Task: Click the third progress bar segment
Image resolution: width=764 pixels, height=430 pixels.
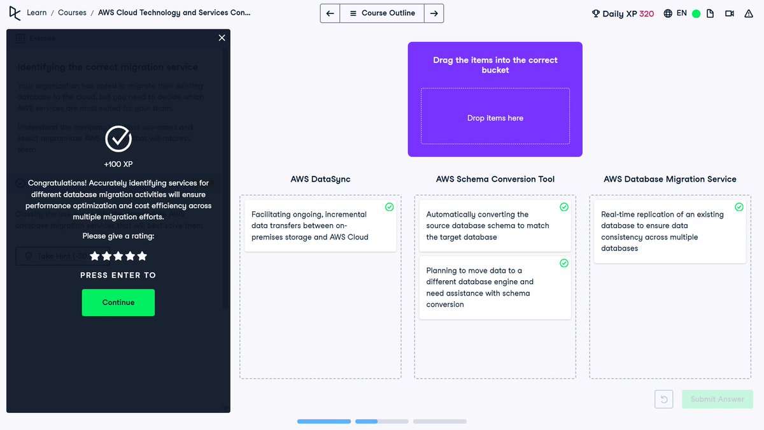Action: coord(440,421)
